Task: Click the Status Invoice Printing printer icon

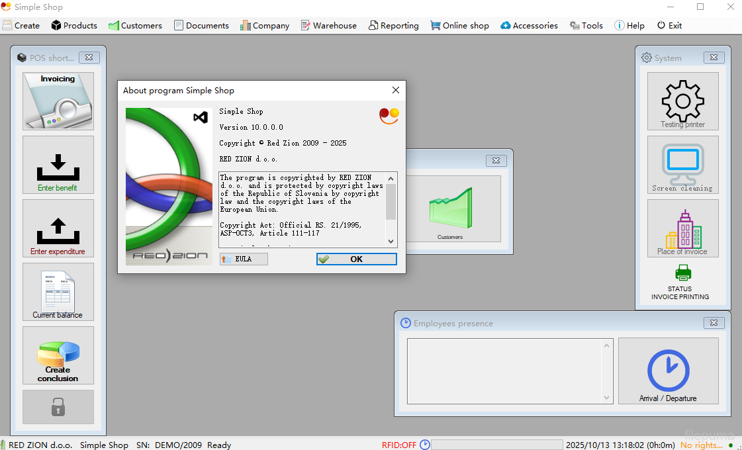Action: click(x=682, y=273)
